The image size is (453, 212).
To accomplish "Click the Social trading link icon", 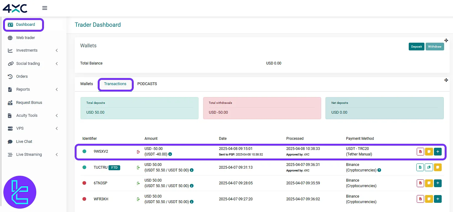I will click(10, 64).
